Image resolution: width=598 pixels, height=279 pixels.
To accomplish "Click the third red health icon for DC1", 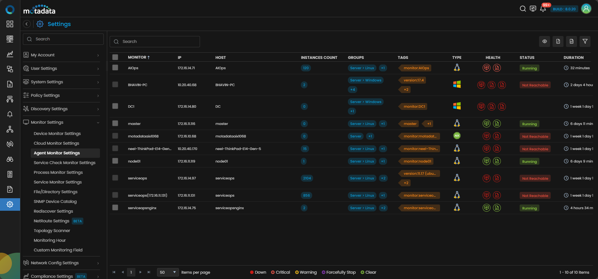I will point(502,106).
